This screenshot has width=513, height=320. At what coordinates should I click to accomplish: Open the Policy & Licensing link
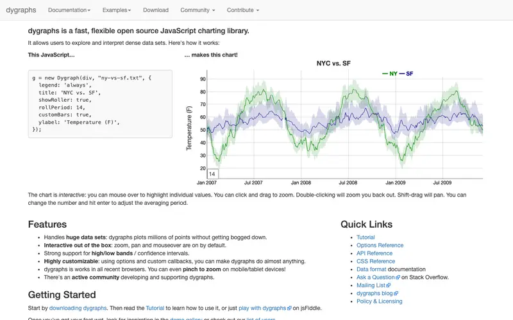(x=380, y=301)
